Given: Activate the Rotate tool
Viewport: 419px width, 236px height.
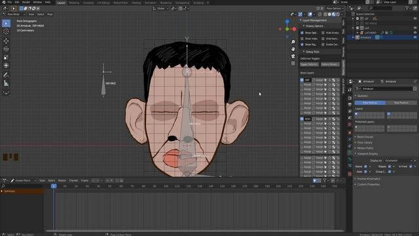Looking at the screenshot, I should pos(6,49).
